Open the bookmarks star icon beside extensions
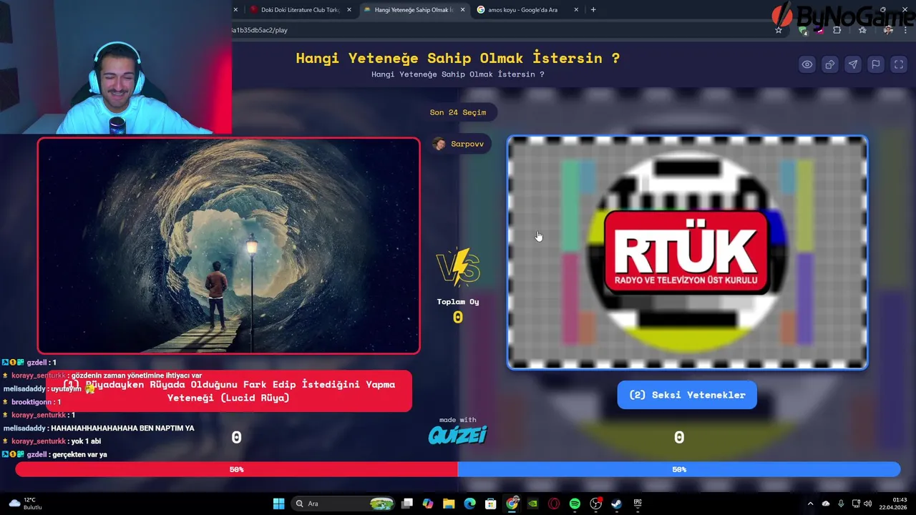The width and height of the screenshot is (916, 515). pyautogui.click(x=862, y=30)
